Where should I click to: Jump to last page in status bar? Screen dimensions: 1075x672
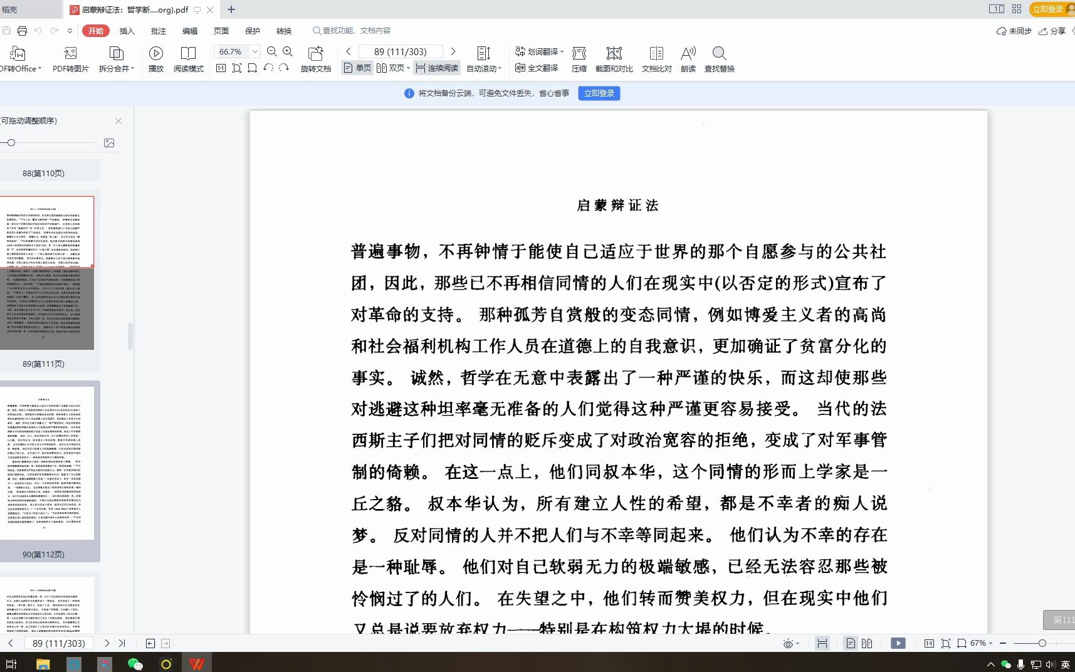pos(122,643)
